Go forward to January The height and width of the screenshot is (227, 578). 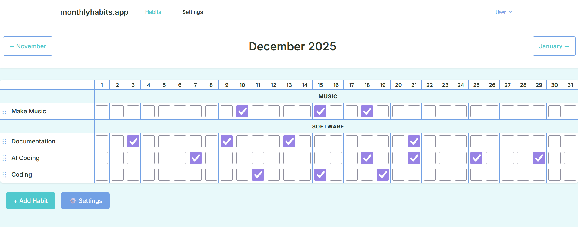554,46
